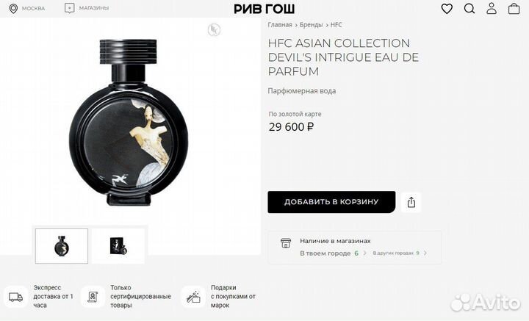Click the store availability shop icon
Image resolution: width=529 pixels, height=321 pixels.
click(x=285, y=243)
